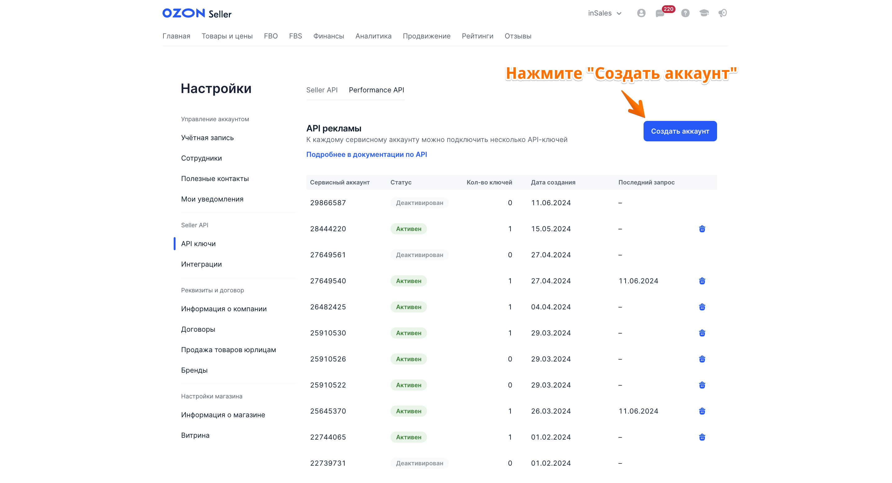Expand the inSales account dropdown
Viewport: 892px width, 483px height.
(604, 13)
